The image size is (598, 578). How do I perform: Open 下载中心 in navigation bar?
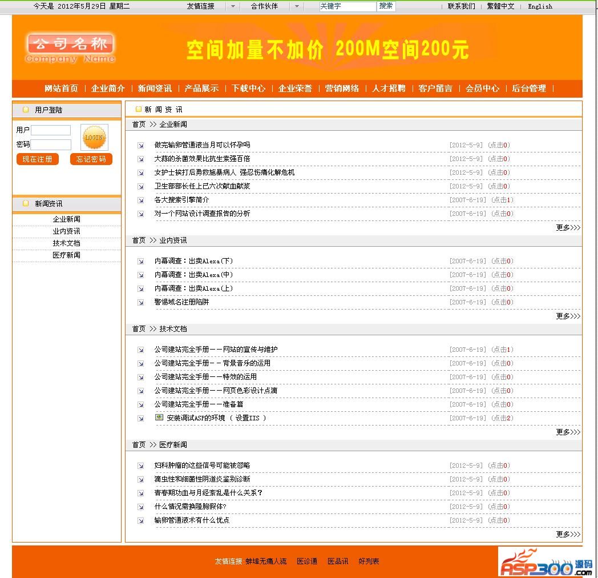point(249,89)
